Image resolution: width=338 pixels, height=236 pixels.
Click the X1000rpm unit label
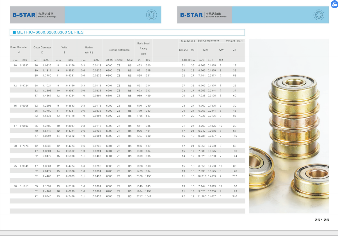click(188, 60)
